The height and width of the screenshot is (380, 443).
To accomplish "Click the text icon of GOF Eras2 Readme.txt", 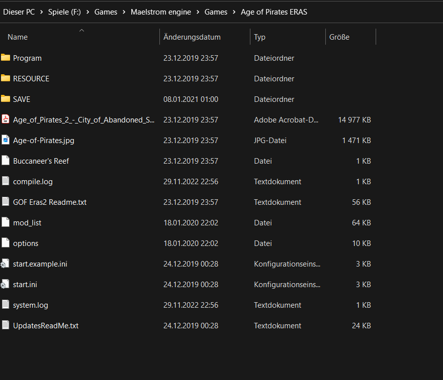I will [6, 202].
